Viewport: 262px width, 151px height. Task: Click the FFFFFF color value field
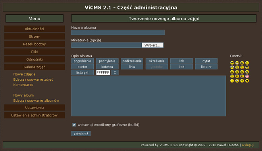coord(103,73)
